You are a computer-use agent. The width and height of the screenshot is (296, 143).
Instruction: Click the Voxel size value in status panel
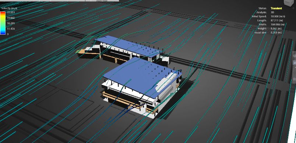tap(276, 33)
